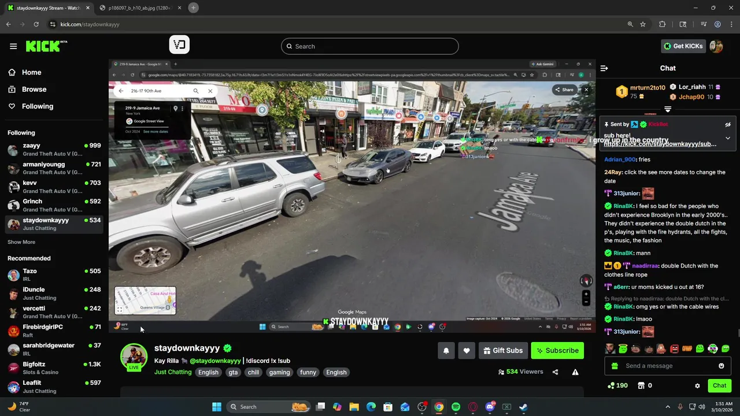Open Following in sidebar
The height and width of the screenshot is (416, 740).
point(30,106)
